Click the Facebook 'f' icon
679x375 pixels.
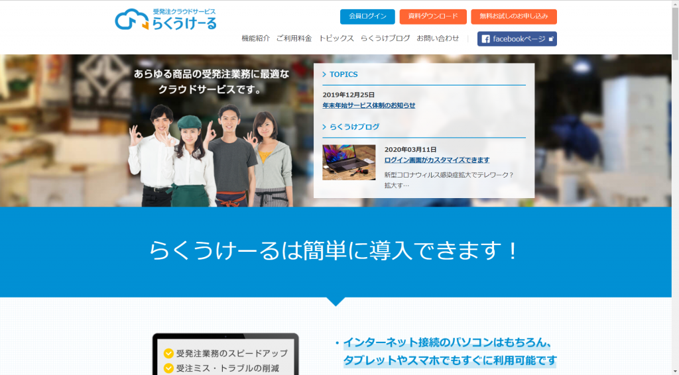485,39
